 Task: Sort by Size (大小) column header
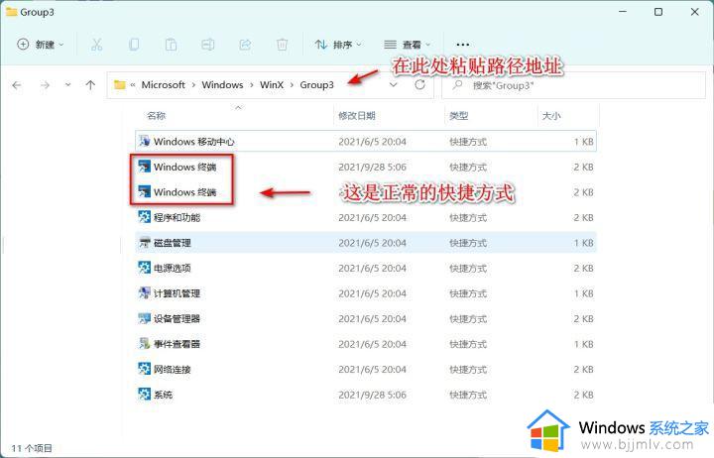(551, 116)
